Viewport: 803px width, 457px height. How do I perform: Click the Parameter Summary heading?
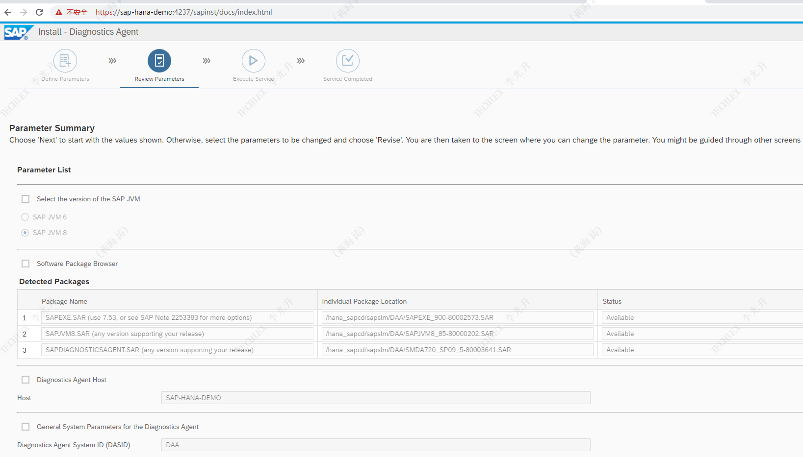(x=52, y=128)
